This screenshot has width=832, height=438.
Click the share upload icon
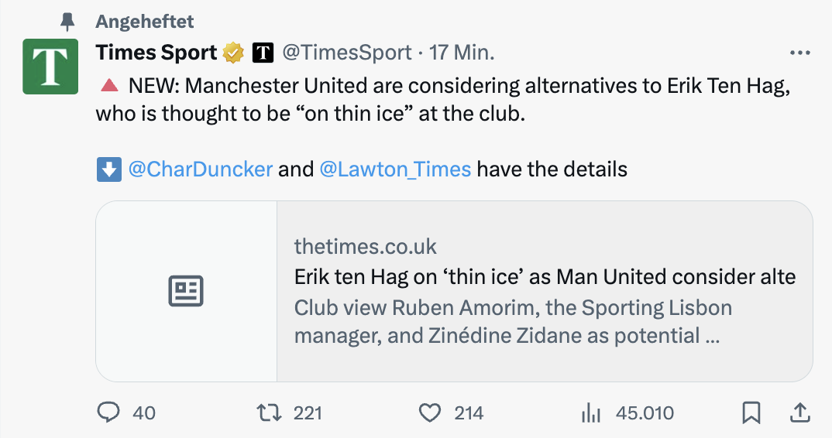point(799,413)
